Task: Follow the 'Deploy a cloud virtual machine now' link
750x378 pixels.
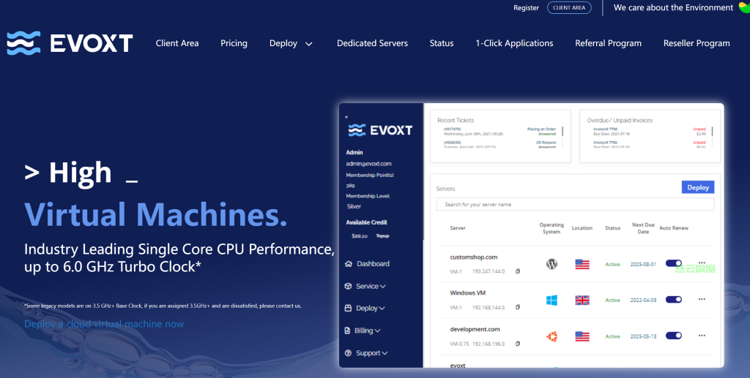Action: coord(104,324)
